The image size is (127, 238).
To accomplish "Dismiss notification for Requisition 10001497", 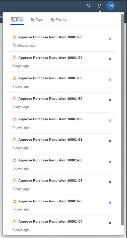I will tap(110, 59).
